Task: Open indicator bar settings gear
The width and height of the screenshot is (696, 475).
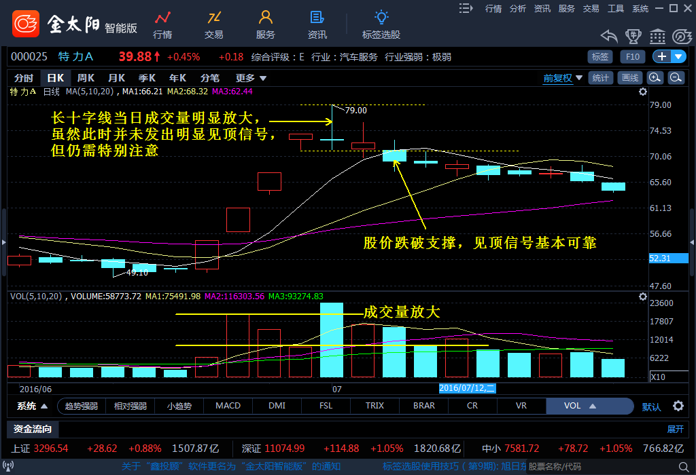Action: pyautogui.click(x=678, y=406)
